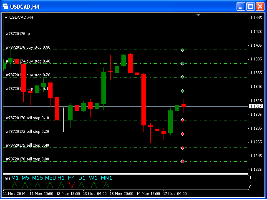Click the green arrow under M1
The width and height of the screenshot is (267, 200).
pyautogui.click(x=14, y=185)
